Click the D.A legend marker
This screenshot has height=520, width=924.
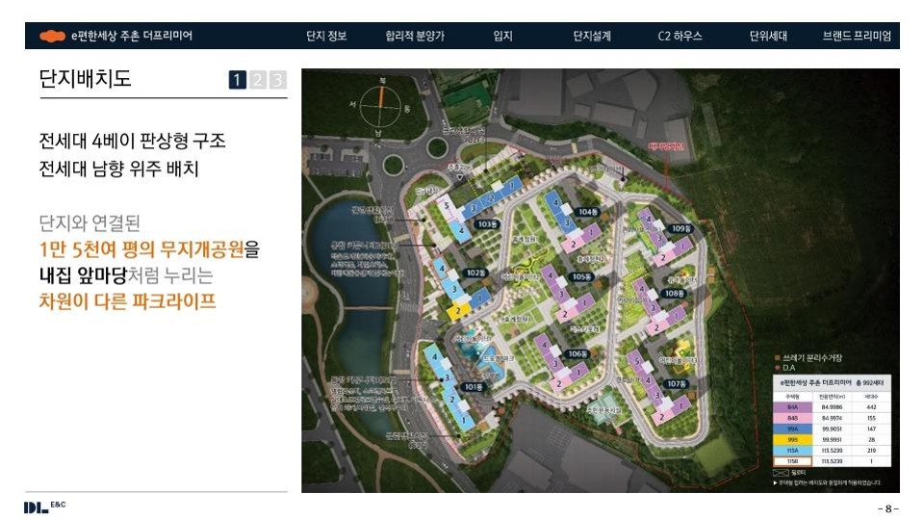point(778,367)
